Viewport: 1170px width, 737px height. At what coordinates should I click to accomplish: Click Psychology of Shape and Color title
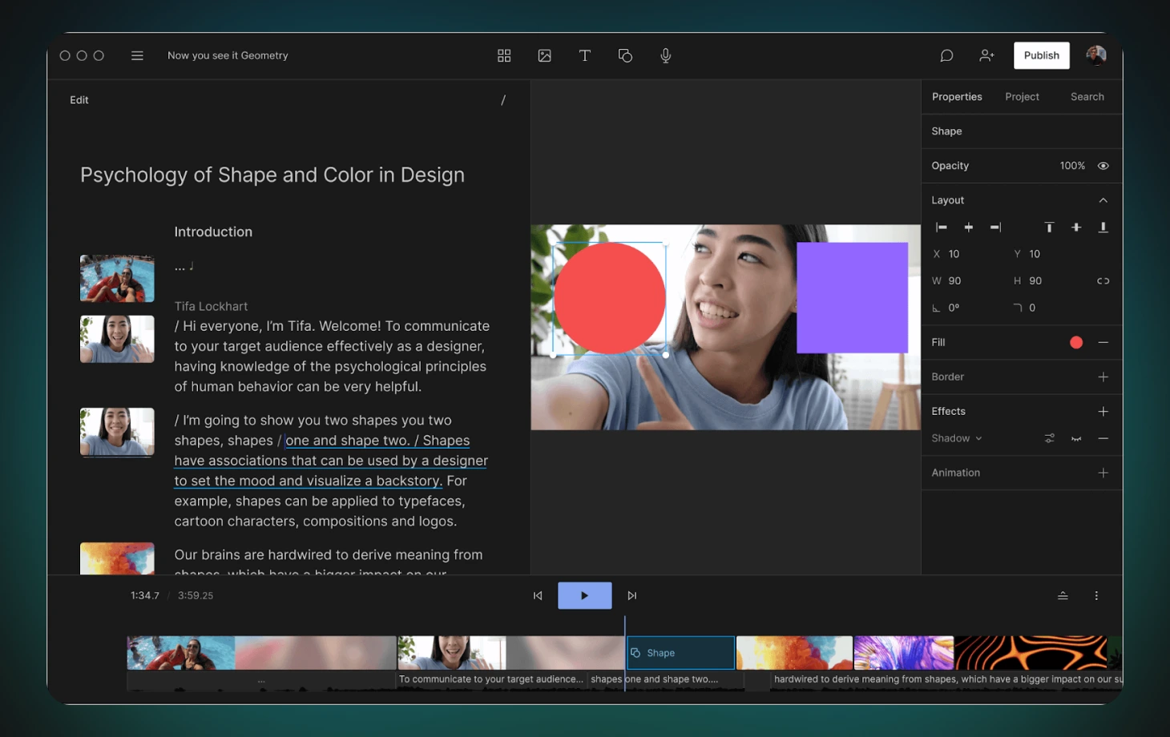click(x=272, y=175)
